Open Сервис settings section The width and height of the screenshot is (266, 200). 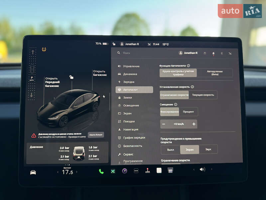128,154
